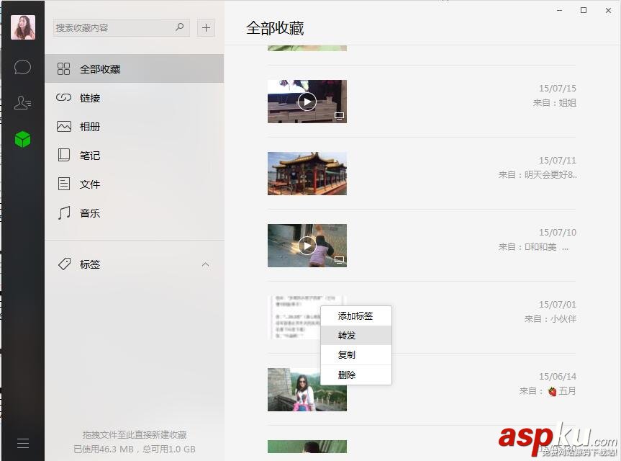This screenshot has width=621, height=461.
Task: Play the video dated 15/07/15
Action: tap(307, 101)
